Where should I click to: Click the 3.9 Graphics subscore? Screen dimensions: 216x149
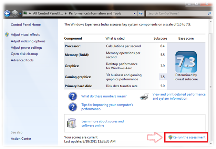[x=162, y=66]
